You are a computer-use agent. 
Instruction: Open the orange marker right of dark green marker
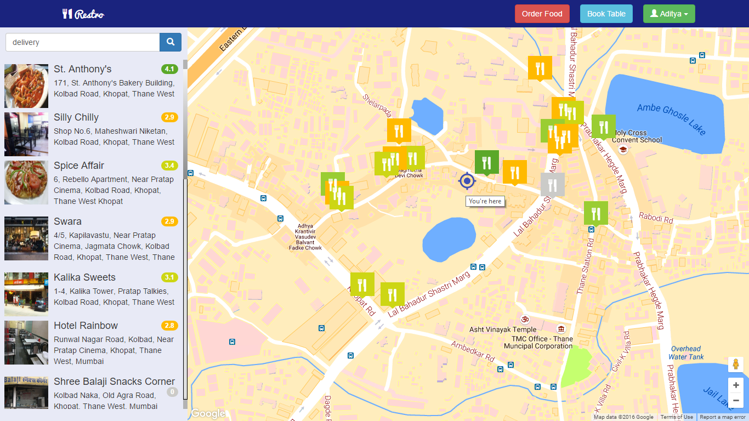(x=515, y=173)
